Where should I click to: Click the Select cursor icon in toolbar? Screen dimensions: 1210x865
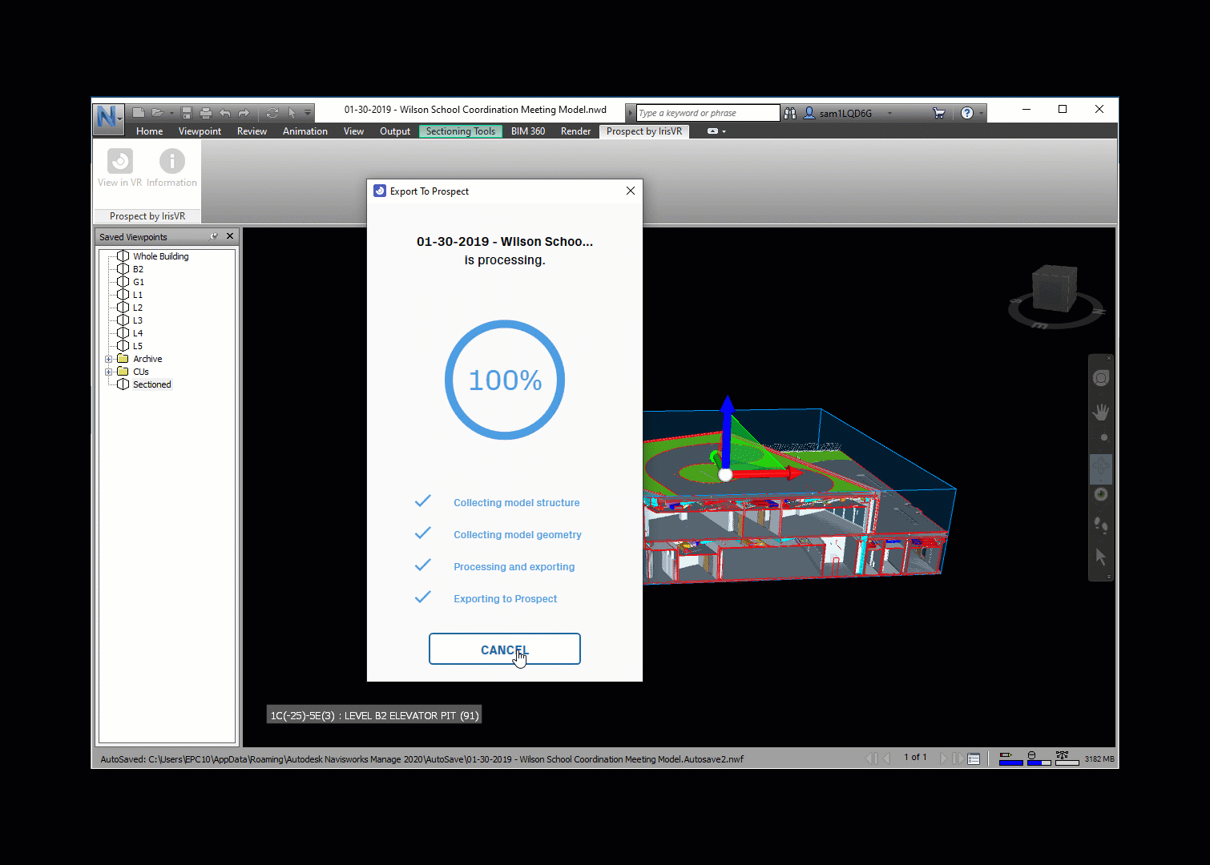click(292, 113)
